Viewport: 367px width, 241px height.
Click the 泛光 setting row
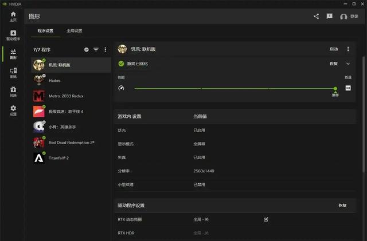(235, 130)
